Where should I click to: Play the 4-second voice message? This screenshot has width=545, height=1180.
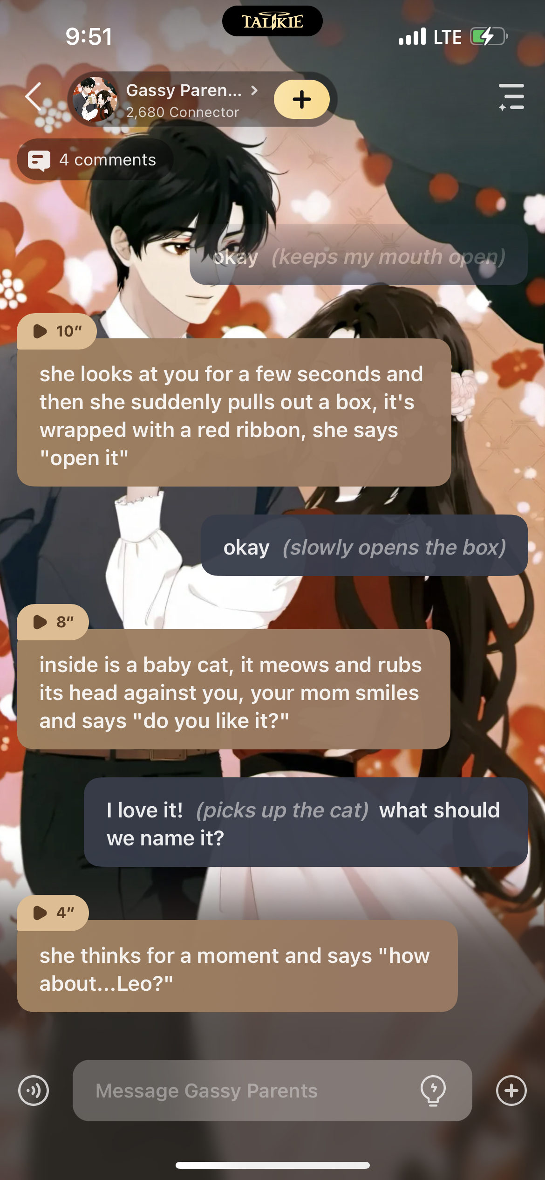point(53,912)
